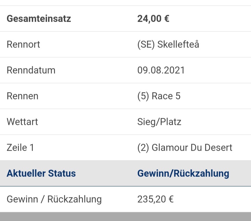Select the Gewinn / Rückzahlung row label
Image resolution: width=251 pixels, height=221 pixels.
(x=54, y=199)
